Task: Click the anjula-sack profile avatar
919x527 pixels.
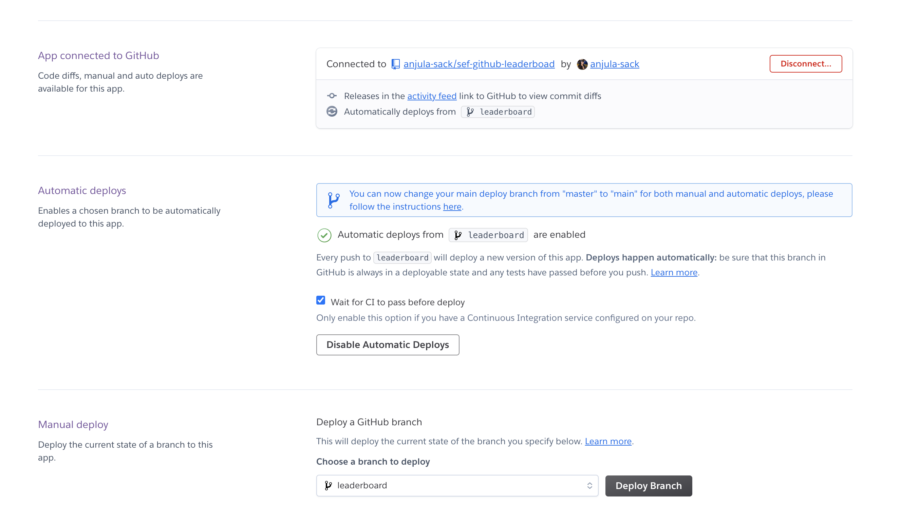Action: [x=582, y=64]
